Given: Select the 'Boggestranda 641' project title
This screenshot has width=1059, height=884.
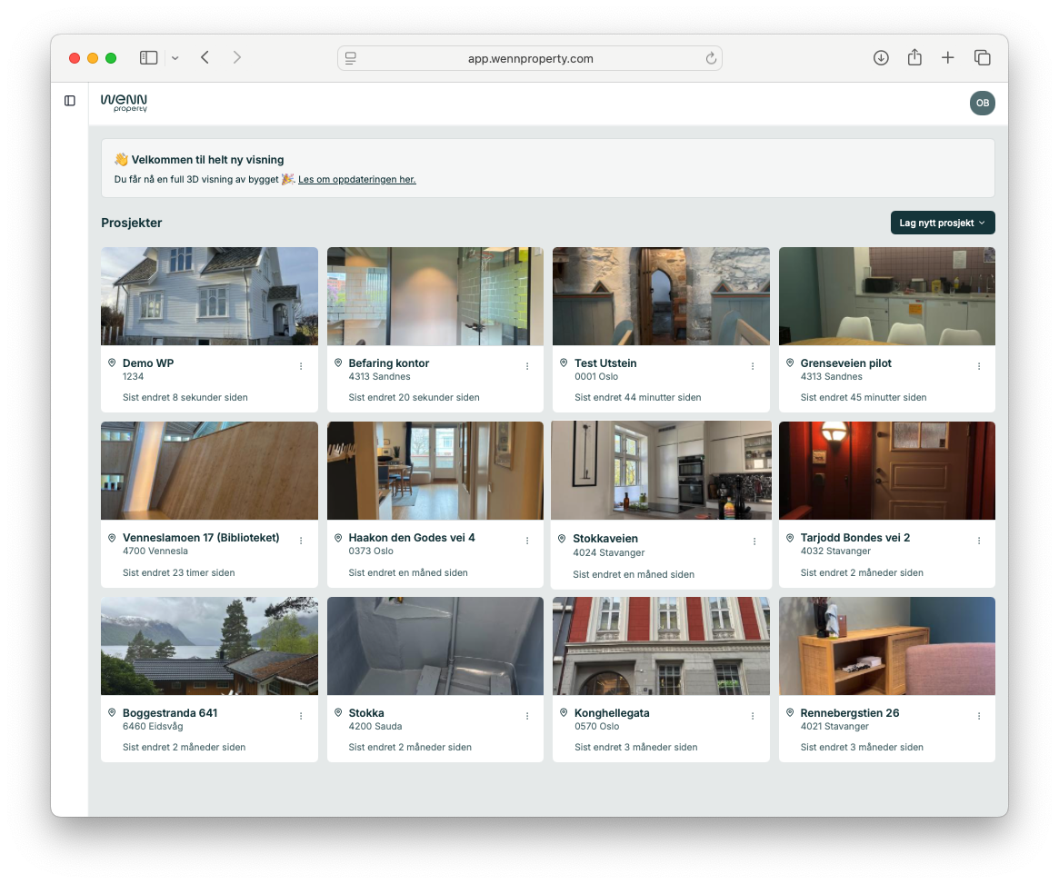Looking at the screenshot, I should point(169,712).
